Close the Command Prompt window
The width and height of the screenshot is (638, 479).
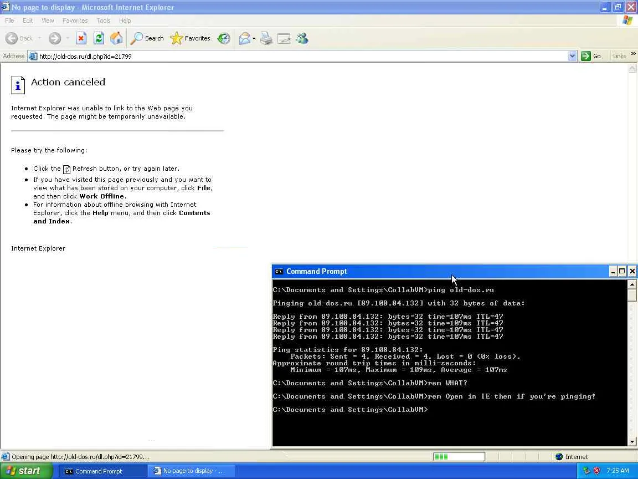(x=632, y=271)
